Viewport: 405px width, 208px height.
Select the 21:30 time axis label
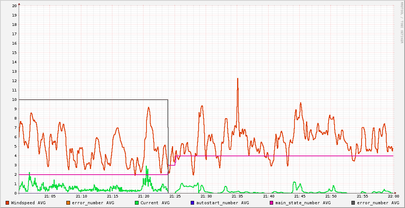(206, 196)
